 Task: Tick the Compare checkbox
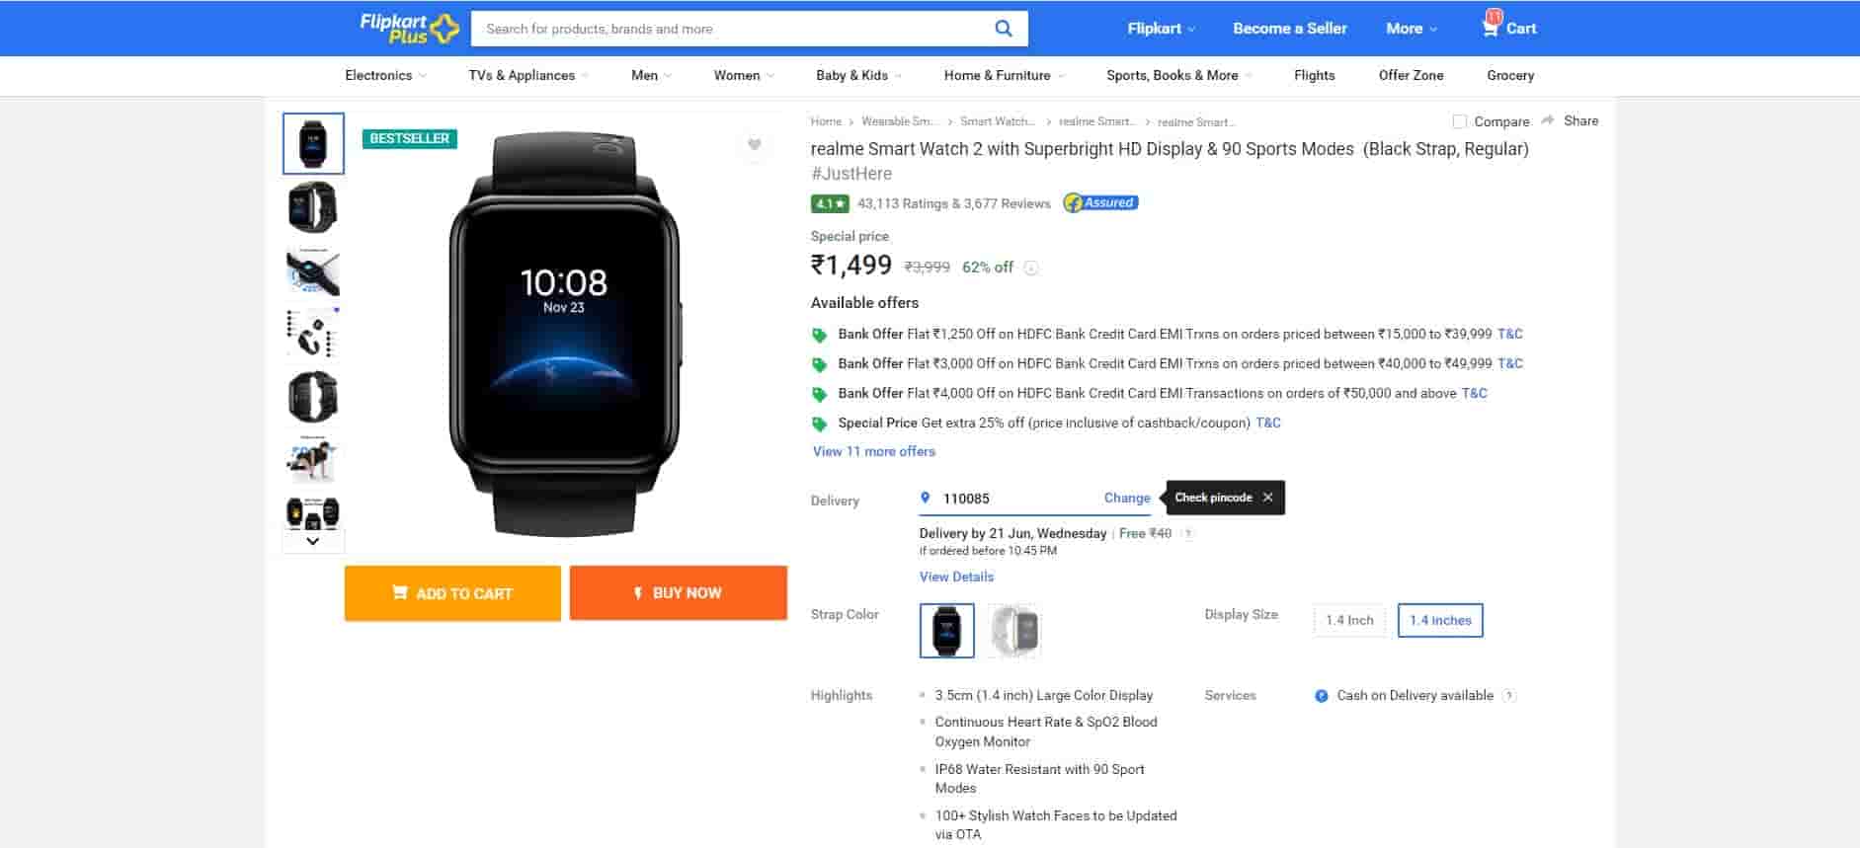pyautogui.click(x=1459, y=121)
